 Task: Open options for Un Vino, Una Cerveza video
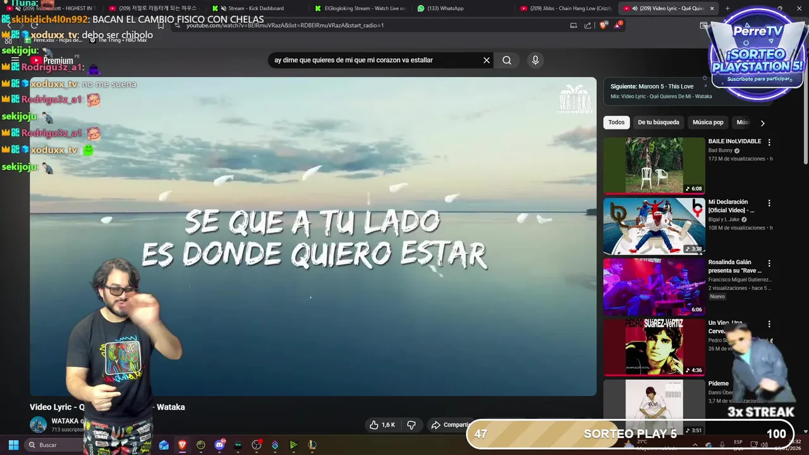[x=769, y=324]
